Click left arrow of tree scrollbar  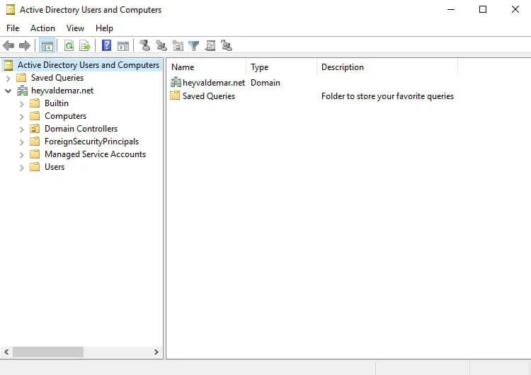[6, 352]
